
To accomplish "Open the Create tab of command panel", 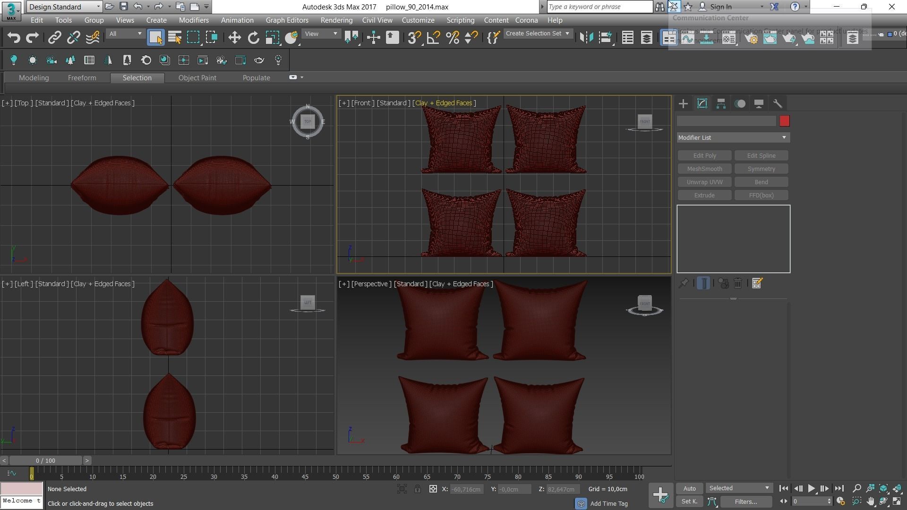I will (683, 104).
